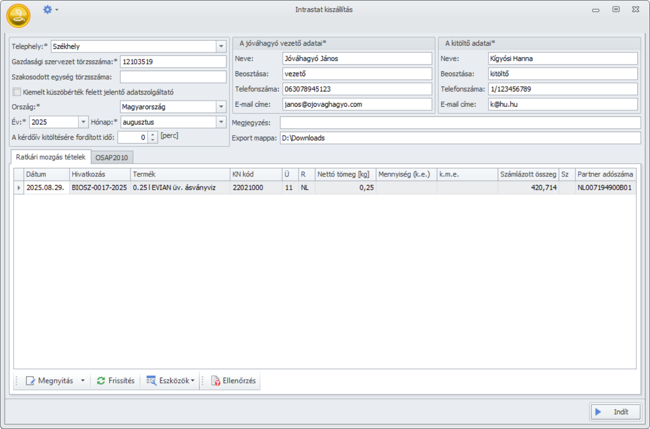Click the Export mappa path field
The width and height of the screenshot is (650, 429).
pos(460,138)
